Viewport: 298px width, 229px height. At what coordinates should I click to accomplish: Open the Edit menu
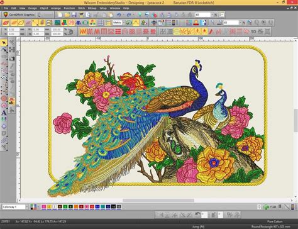tap(14, 8)
